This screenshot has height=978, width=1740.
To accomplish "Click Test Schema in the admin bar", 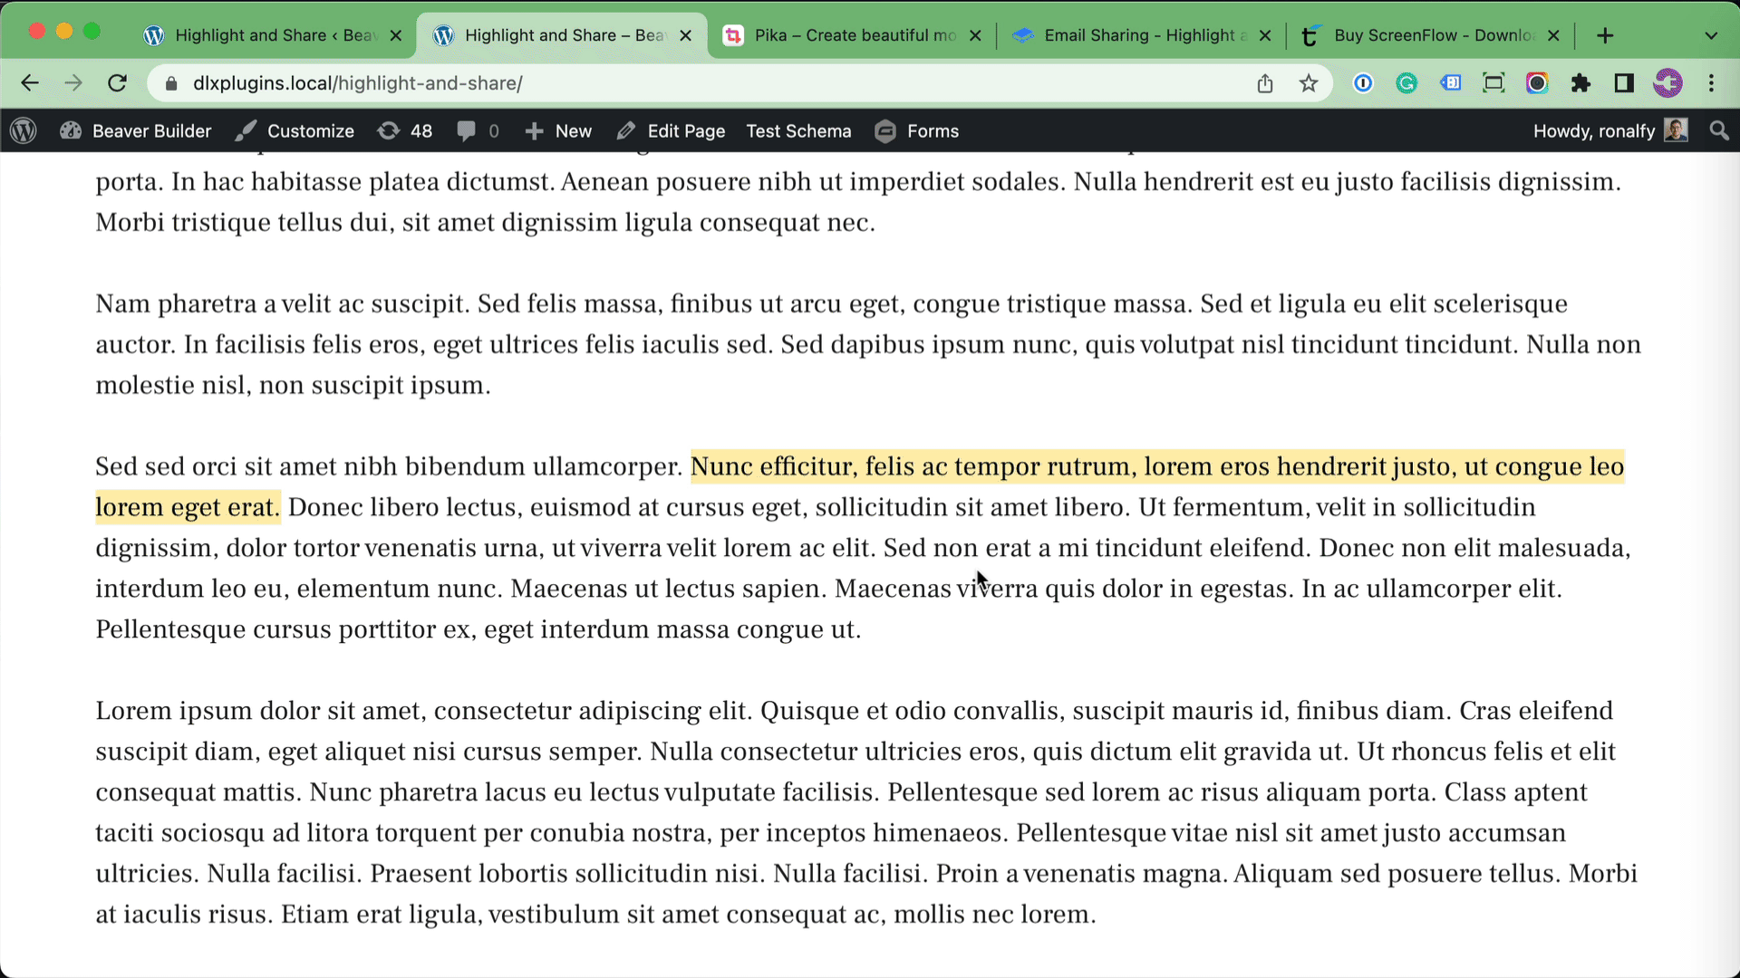I will 798,131.
